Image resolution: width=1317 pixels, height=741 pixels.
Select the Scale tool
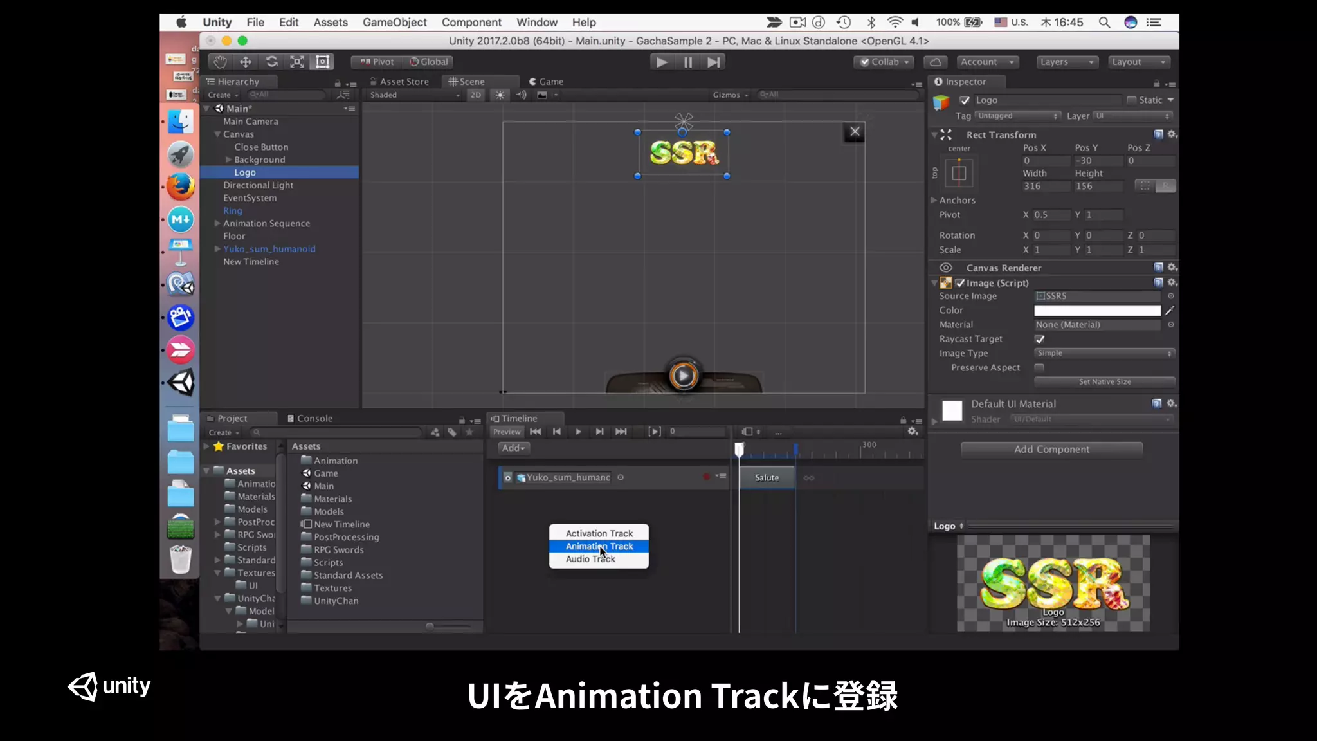click(x=297, y=62)
